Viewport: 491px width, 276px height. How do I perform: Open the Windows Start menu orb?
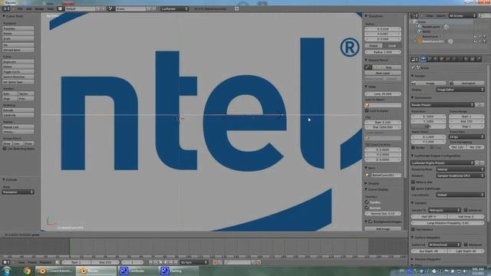click(x=7, y=271)
